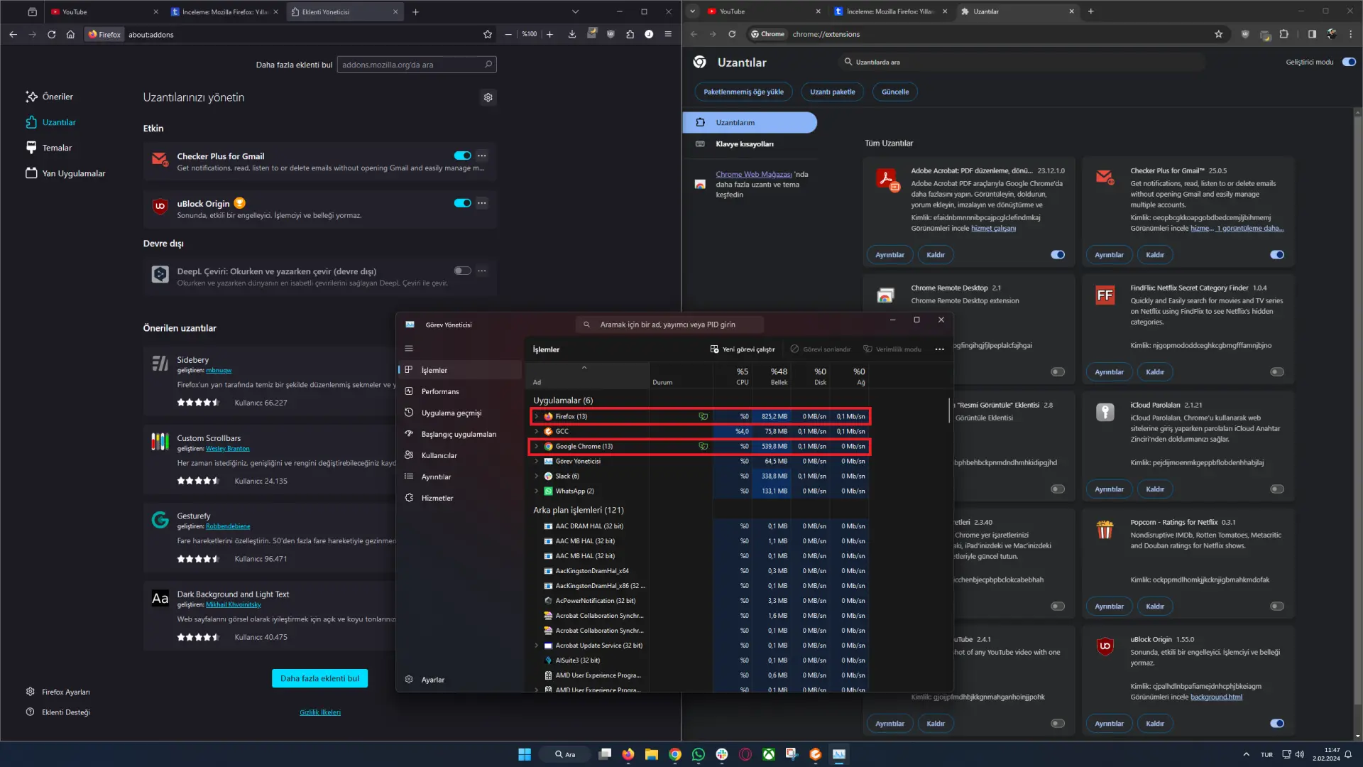Expand WhatsApp (2) process group

(x=537, y=491)
